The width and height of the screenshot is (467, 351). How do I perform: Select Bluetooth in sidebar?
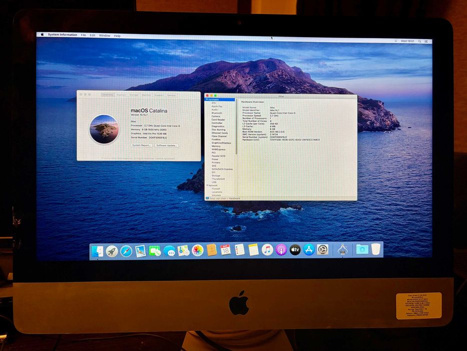(217, 113)
